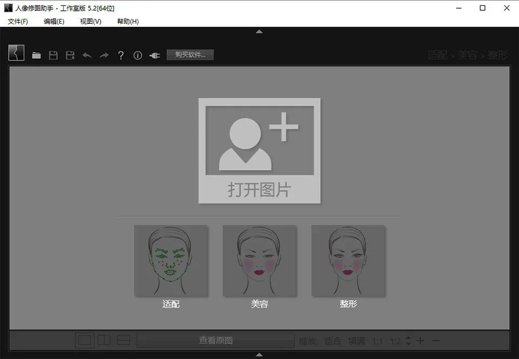Click the info circle icon
The width and height of the screenshot is (519, 359).
[x=137, y=55]
